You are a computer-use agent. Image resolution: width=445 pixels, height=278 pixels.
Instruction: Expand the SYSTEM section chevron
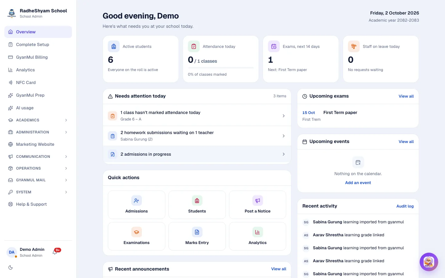coord(66,192)
